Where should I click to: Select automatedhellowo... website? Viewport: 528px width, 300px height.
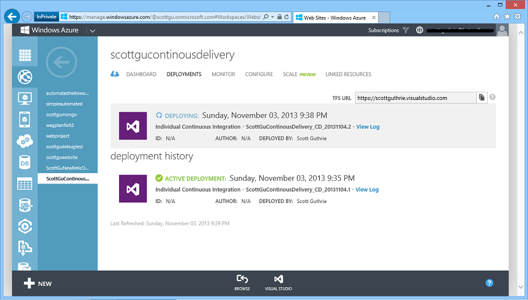[67, 93]
